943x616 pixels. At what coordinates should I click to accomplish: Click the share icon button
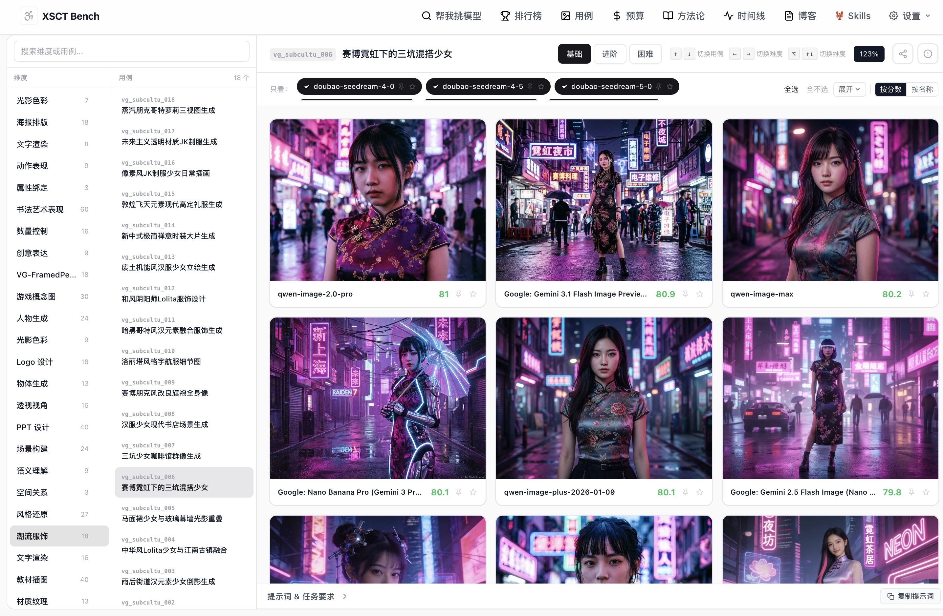click(903, 54)
